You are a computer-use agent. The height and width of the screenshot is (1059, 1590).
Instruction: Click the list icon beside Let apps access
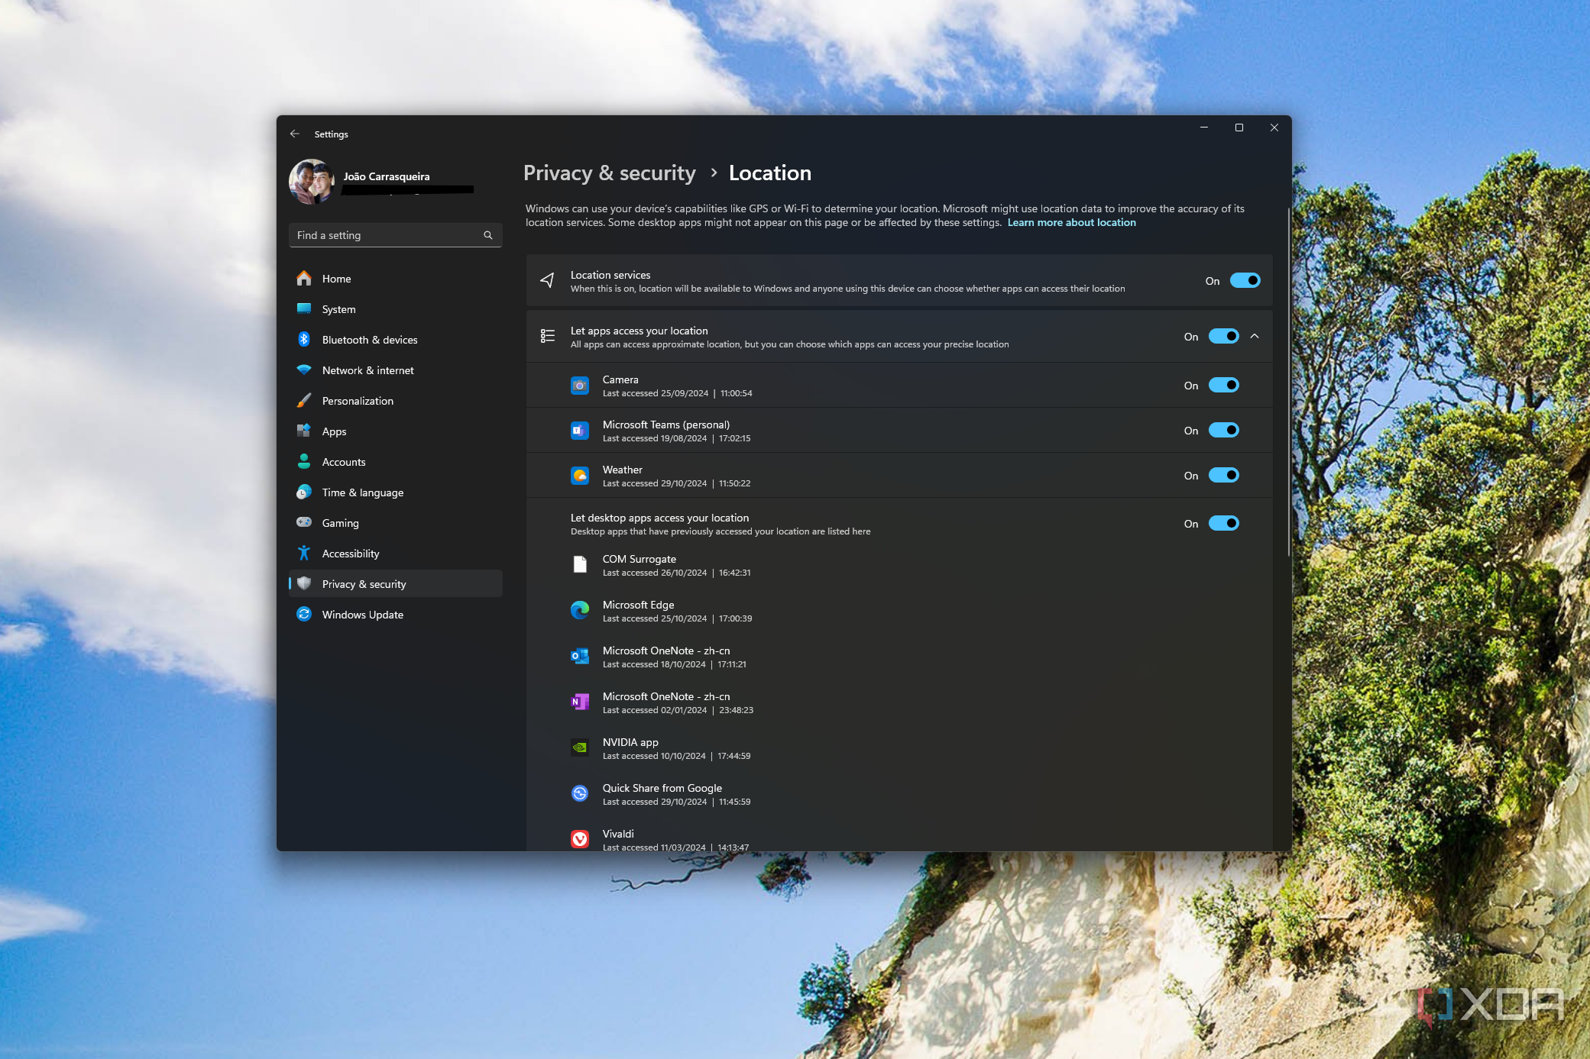pos(548,336)
